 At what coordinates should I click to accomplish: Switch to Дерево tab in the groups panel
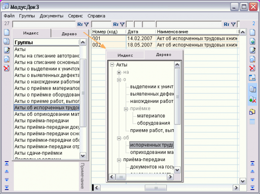coord(69,34)
